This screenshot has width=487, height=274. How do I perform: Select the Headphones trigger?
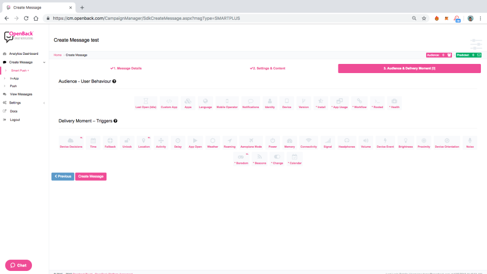pos(346,143)
